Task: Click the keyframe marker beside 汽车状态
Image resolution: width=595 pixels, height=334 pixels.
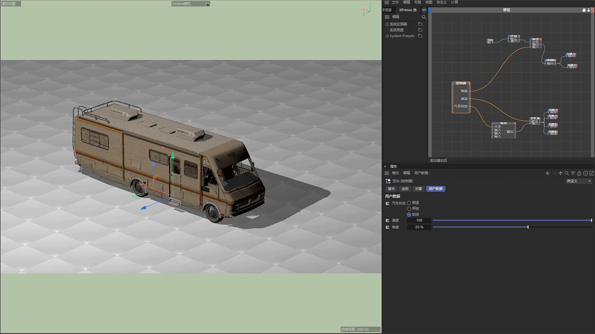Action: (x=388, y=203)
